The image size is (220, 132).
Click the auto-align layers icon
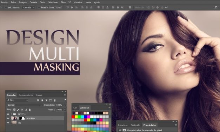click(x=130, y=7)
